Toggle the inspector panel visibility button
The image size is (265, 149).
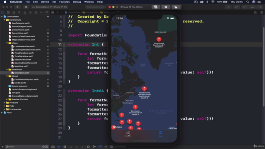pyautogui.click(x=260, y=7)
